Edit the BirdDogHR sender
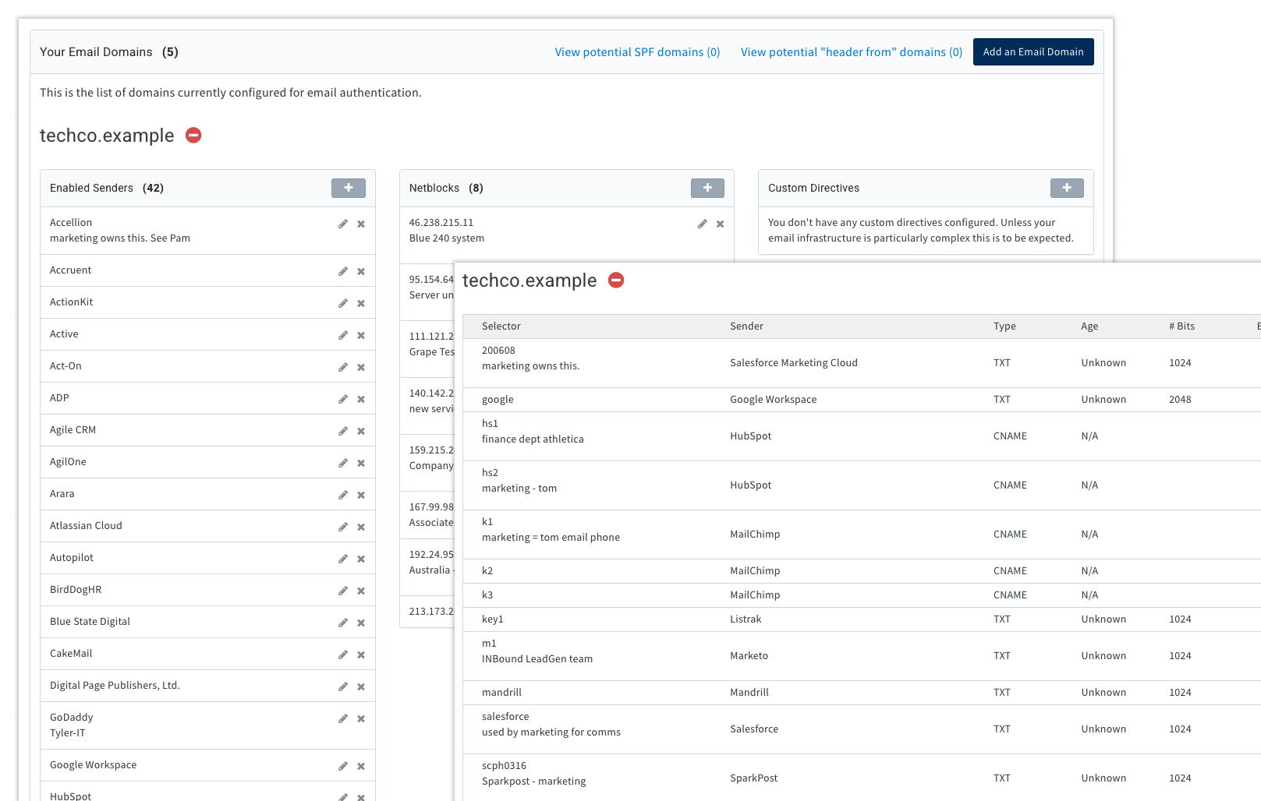 pyautogui.click(x=343, y=591)
